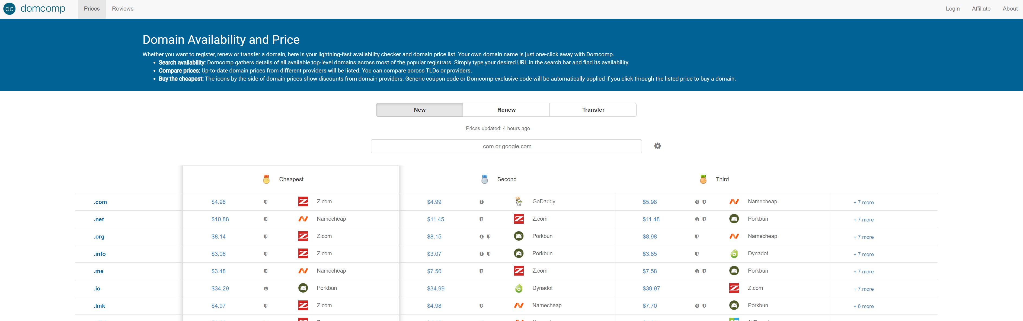Select the New pricing tab
The height and width of the screenshot is (321, 1023).
[x=419, y=110]
